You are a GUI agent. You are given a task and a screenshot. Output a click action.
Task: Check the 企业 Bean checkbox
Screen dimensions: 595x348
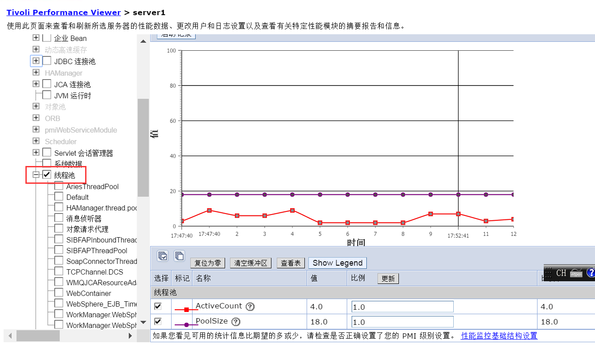click(x=47, y=38)
